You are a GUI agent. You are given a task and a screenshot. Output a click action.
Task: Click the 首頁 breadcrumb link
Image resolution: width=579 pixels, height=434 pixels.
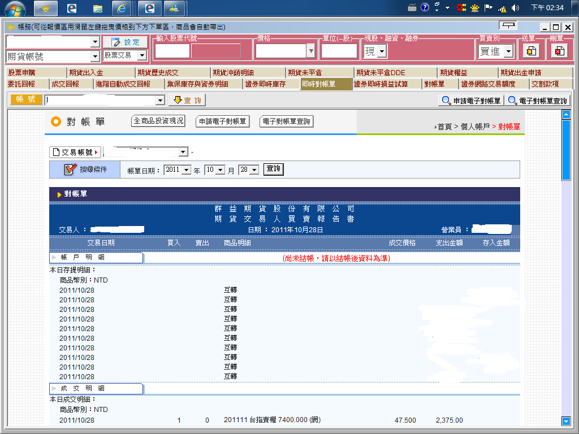point(444,127)
